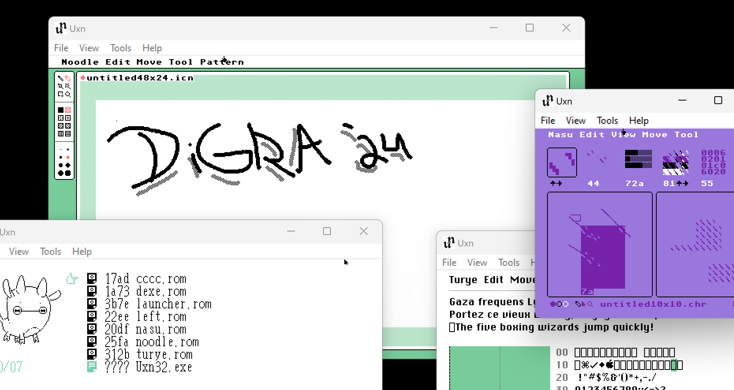
Task: Choose the forward diagonal stripe pattern
Action: click(x=61, y=126)
